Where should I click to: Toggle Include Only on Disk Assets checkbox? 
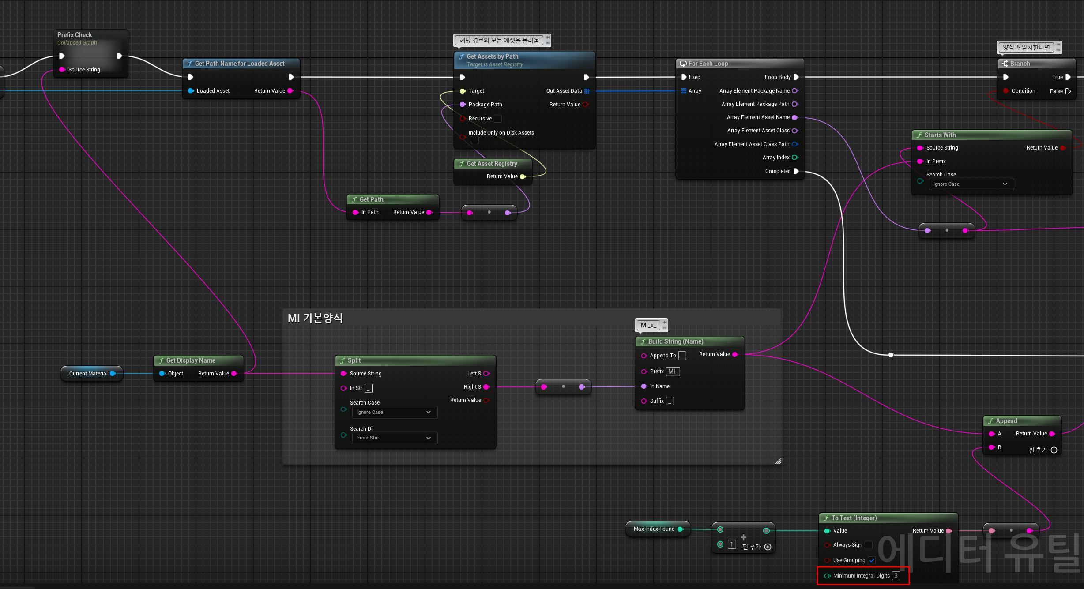coord(475,140)
